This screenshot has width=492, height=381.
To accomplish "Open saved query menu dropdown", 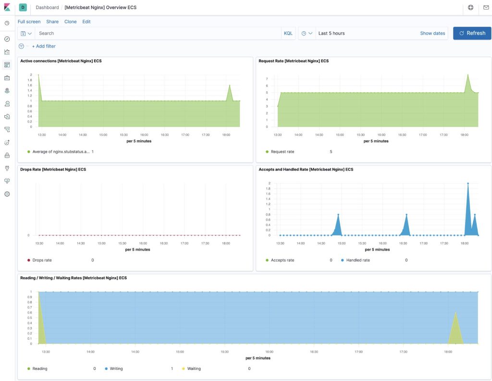I will 26,33.
